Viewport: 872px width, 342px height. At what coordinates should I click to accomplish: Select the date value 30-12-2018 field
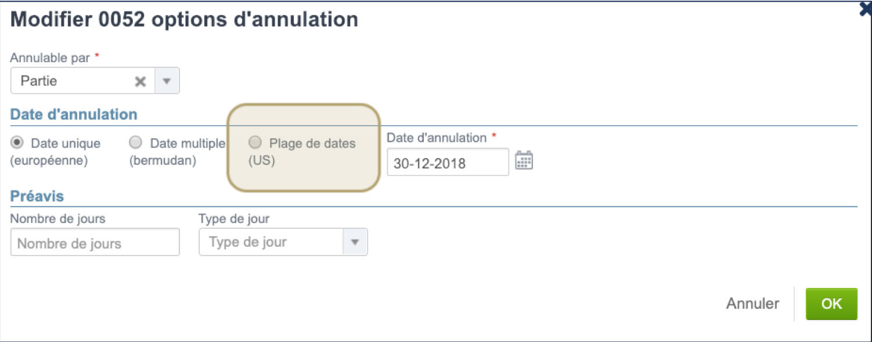click(x=447, y=161)
